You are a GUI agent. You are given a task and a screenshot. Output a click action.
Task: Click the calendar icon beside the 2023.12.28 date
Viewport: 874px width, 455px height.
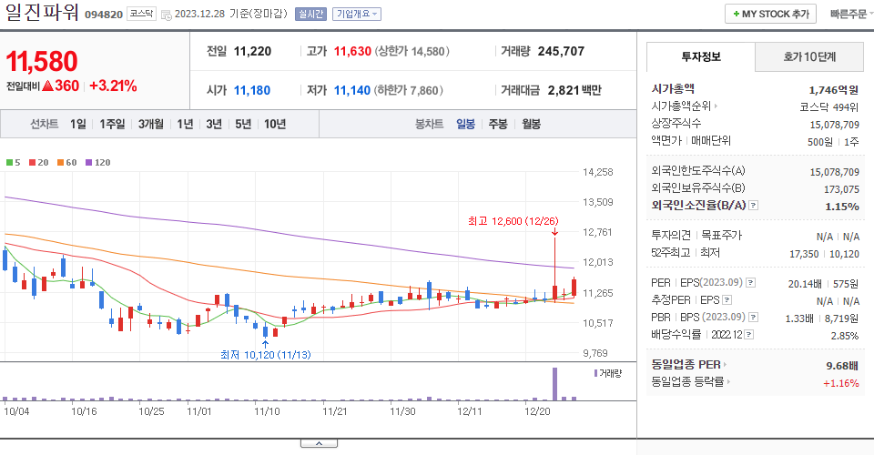click(x=166, y=15)
